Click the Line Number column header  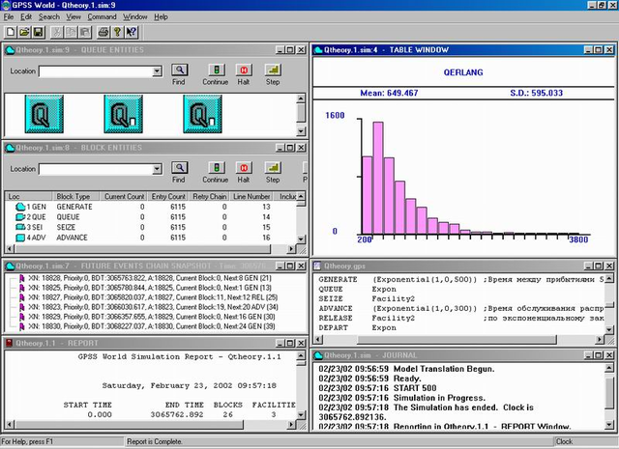[251, 196]
